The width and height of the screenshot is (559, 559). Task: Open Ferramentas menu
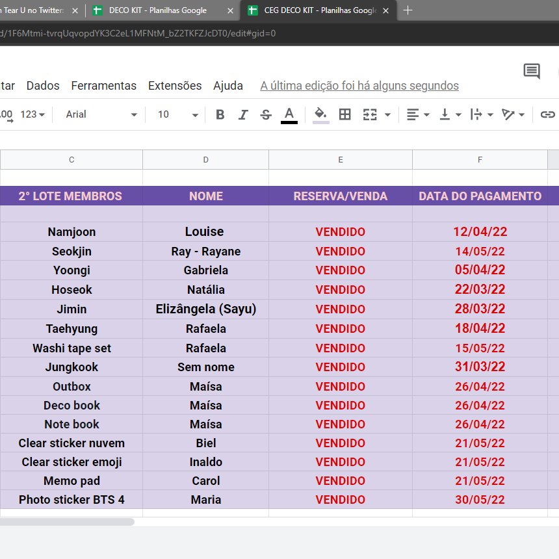(x=104, y=86)
